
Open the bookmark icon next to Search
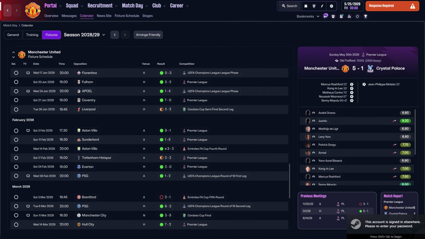306,6
